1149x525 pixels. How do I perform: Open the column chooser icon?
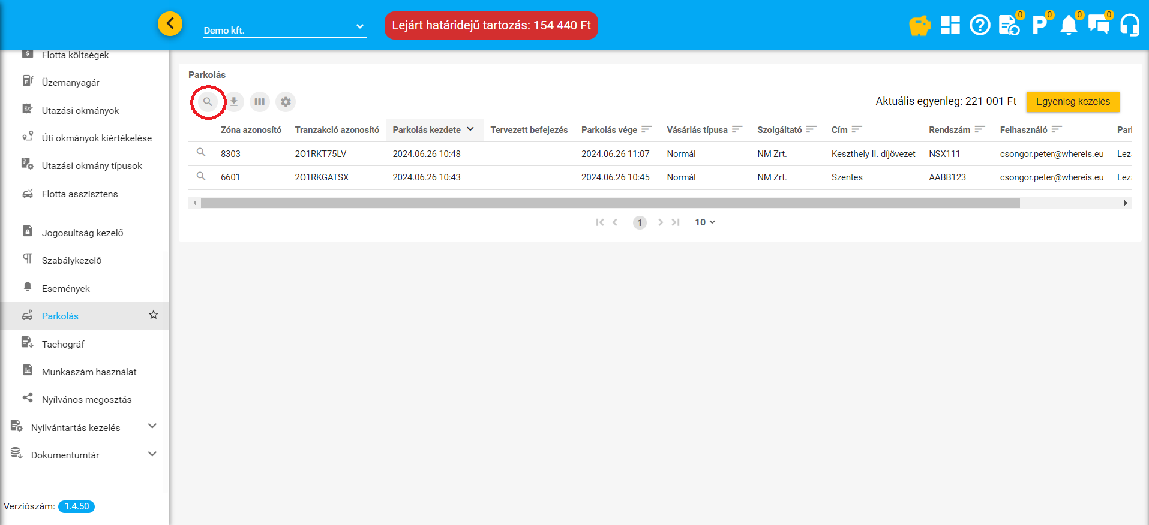pos(259,102)
